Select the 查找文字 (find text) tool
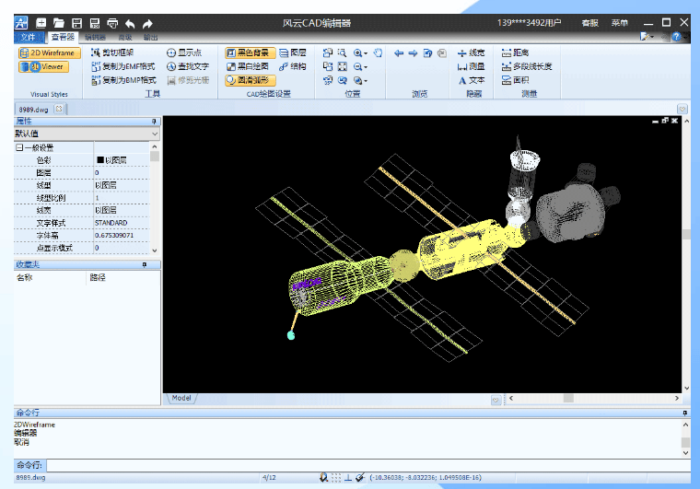 click(x=188, y=66)
